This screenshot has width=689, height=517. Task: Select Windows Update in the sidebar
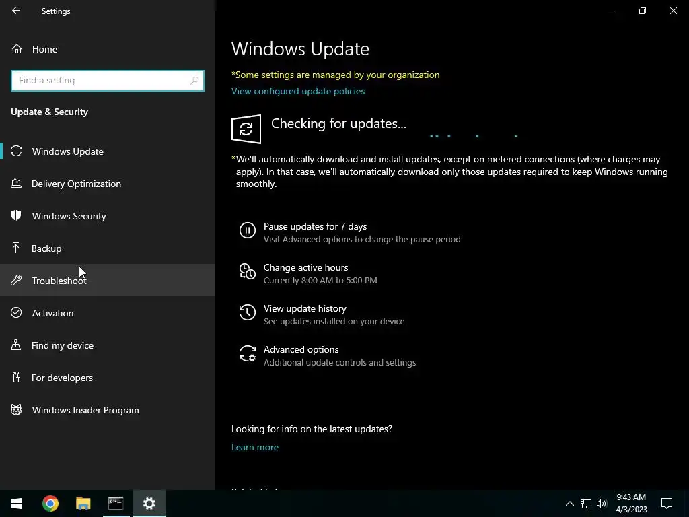(108, 151)
